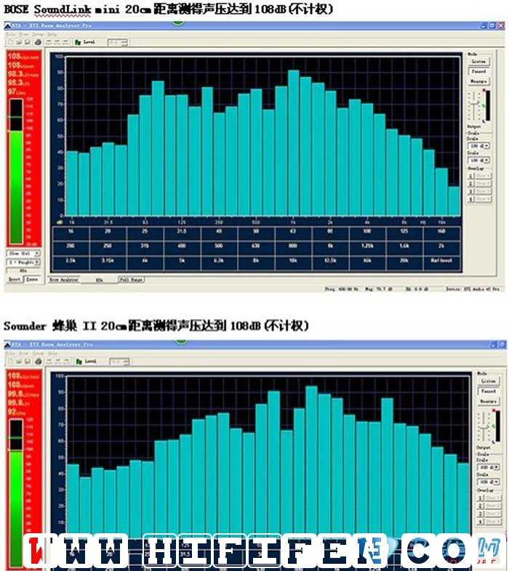Open first Scale dropdown in upper window
Viewport: 509px width, 571px height.
[x=478, y=146]
